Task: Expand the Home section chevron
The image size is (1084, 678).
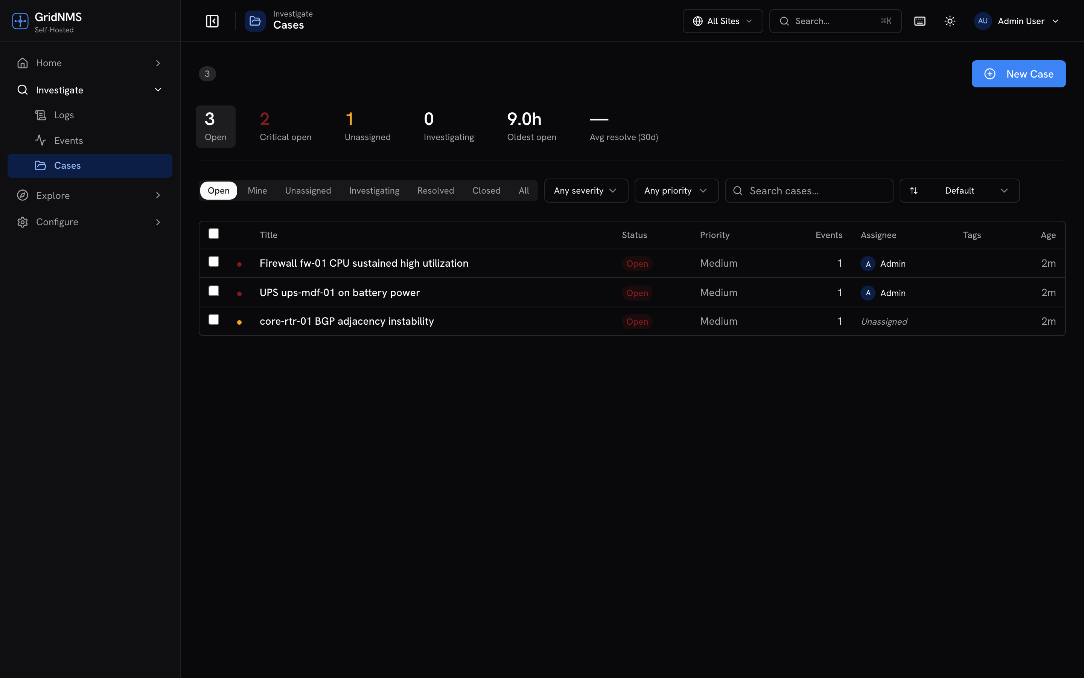Action: coord(158,63)
